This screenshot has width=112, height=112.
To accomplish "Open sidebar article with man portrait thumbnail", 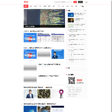I will [x=71, y=20].
